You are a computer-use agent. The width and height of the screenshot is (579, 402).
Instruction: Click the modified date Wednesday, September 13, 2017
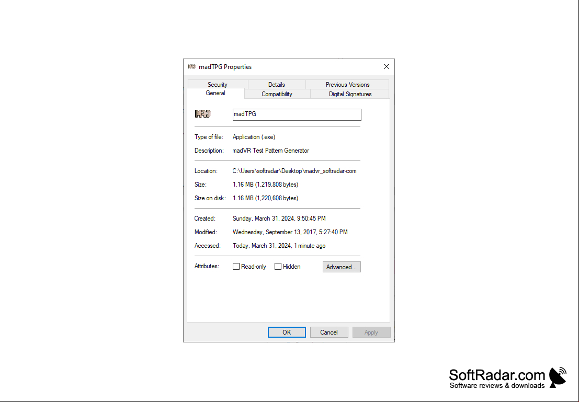coord(290,232)
